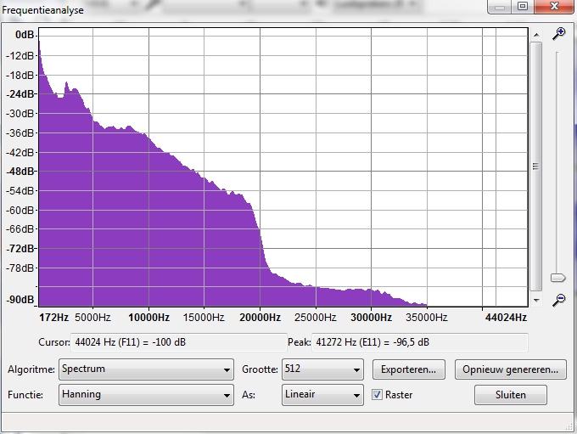This screenshot has height=434, width=577.
Task: Click the scrollbar down arrow beside graph
Action: pos(536,300)
